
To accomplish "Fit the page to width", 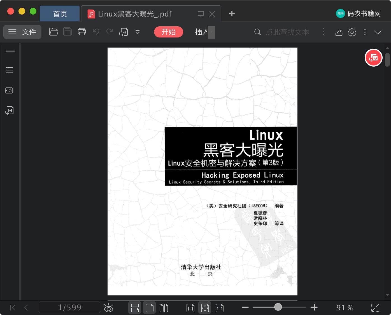I will (x=220, y=308).
